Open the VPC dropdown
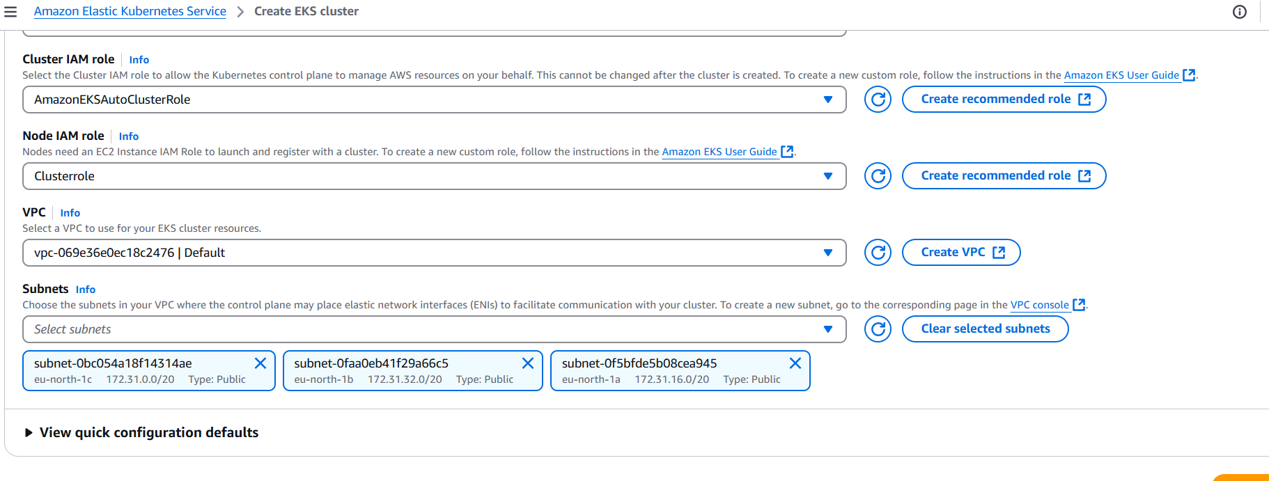Screen dimensions: 1269x481 pos(435,253)
